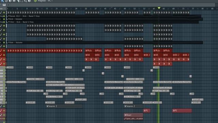Click the note icon of the Snares track
The image size is (218, 123).
point(1,106)
